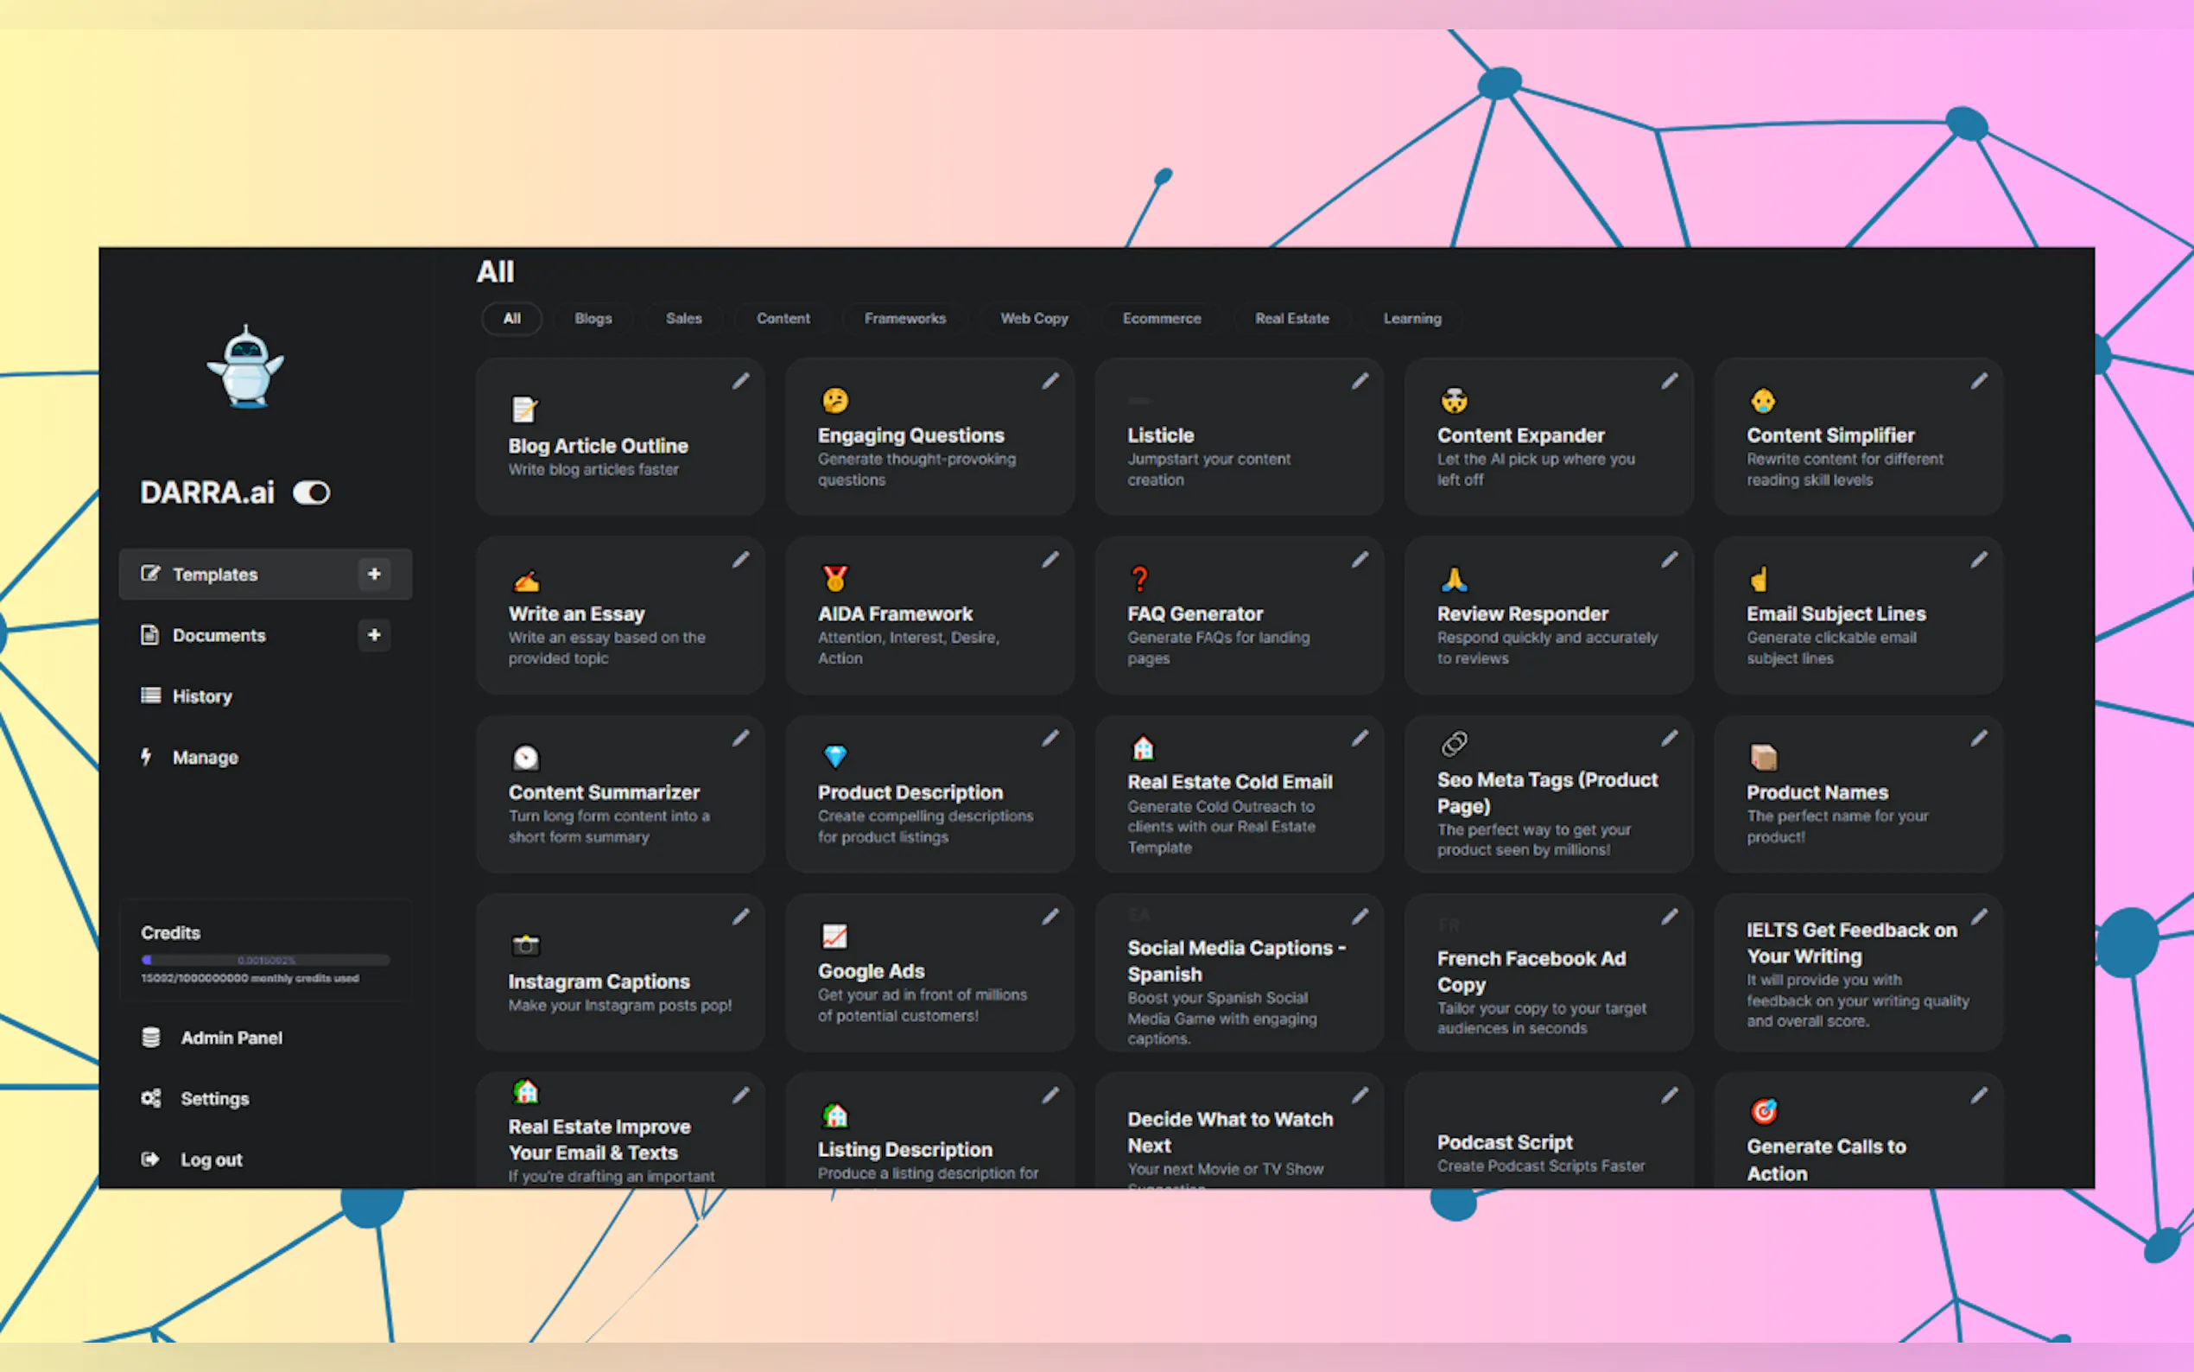2194x1372 pixels.
Task: Edit the FAQ Generator template via pencil icon
Action: coord(1360,561)
